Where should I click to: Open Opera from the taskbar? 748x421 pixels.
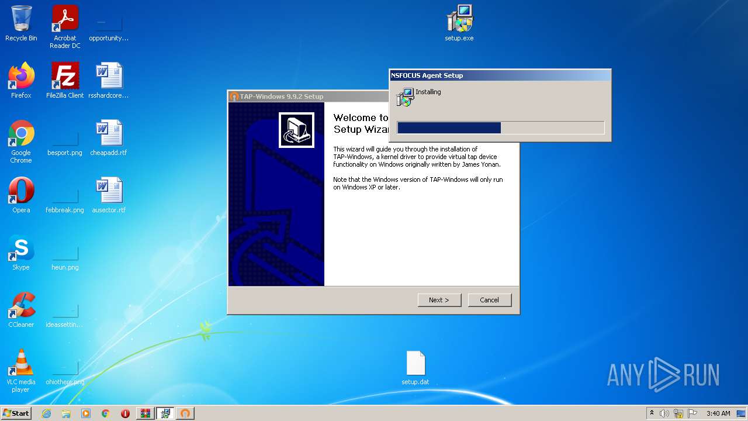pos(125,413)
